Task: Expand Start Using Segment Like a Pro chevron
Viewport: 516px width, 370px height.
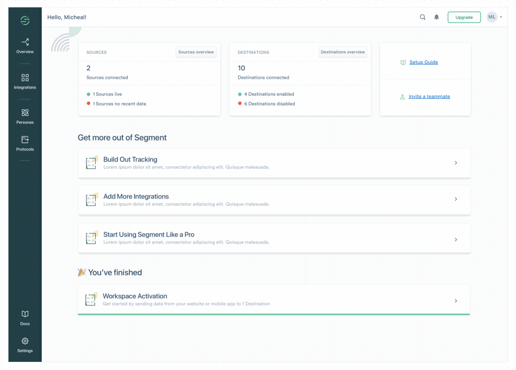Action: 456,240
